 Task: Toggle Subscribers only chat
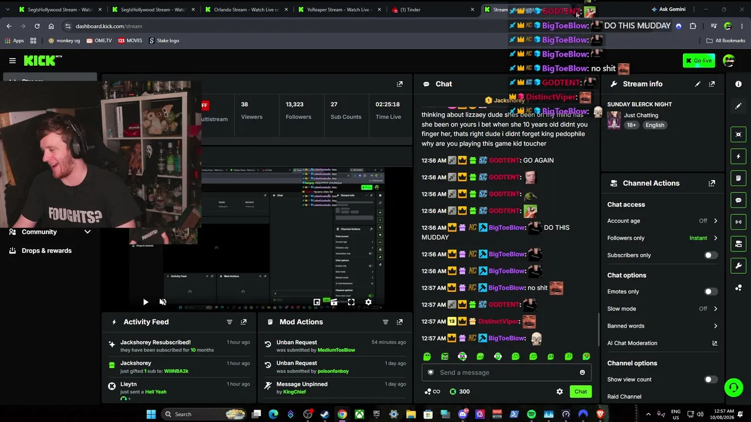pos(710,256)
